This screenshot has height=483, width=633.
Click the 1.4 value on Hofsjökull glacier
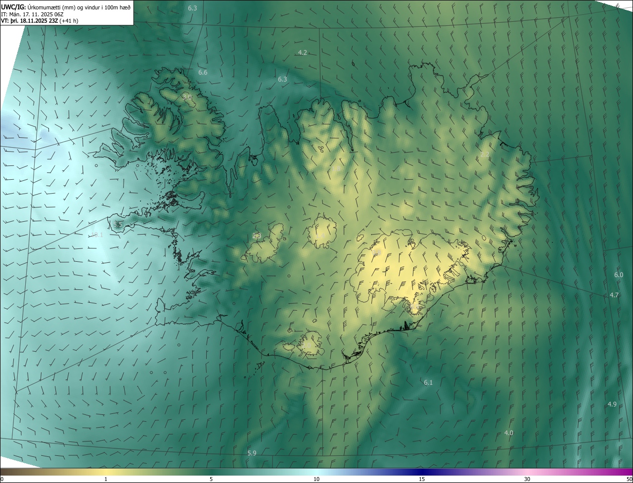(x=320, y=236)
